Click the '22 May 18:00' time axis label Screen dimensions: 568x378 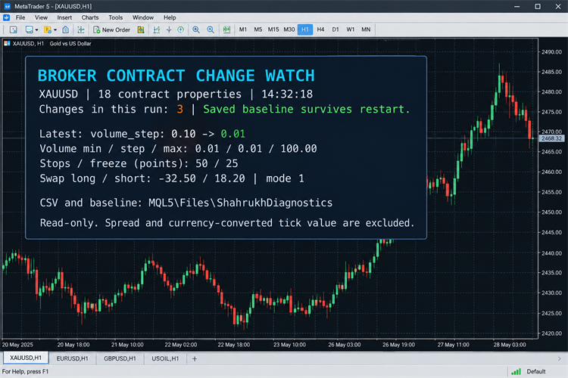pyautogui.click(x=234, y=345)
